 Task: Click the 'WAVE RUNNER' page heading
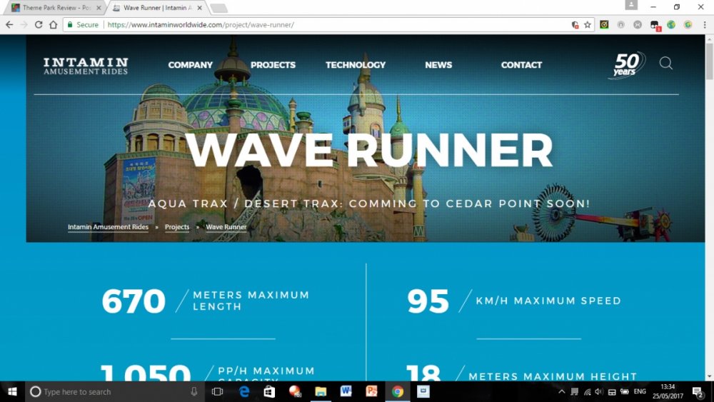click(x=369, y=151)
